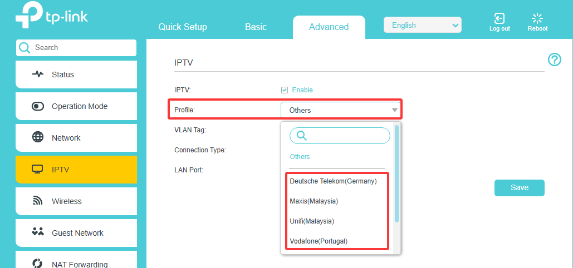This screenshot has width=573, height=268.
Task: Click the Save button
Action: pos(520,188)
